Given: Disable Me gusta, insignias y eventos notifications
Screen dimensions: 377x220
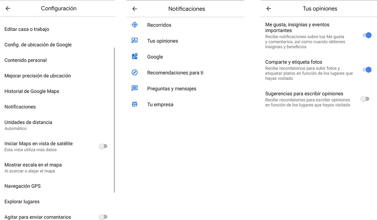Looking at the screenshot, I should click(367, 35).
